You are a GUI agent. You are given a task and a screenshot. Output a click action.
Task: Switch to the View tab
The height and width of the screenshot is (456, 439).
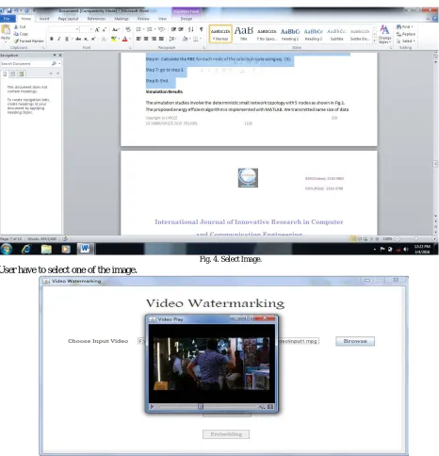click(162, 19)
